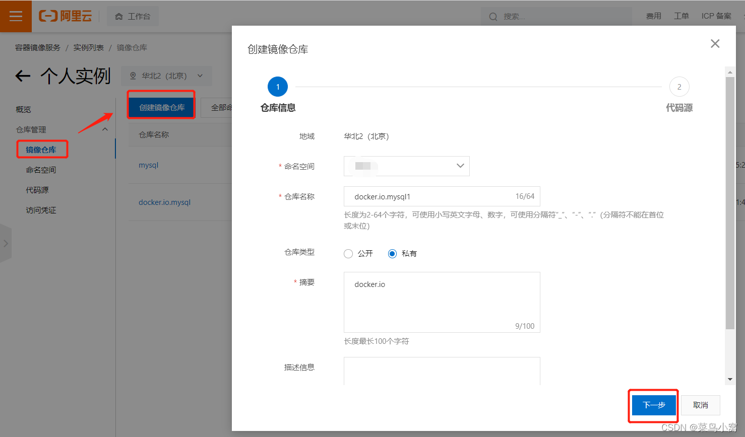Go back with the arrow beside 个人实例
This screenshot has width=745, height=437.
click(23, 76)
